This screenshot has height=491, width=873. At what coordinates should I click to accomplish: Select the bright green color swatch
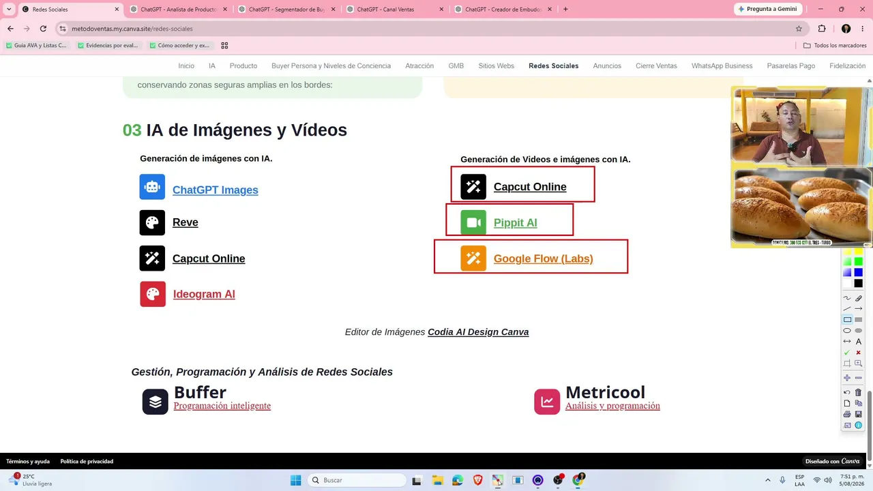click(x=859, y=262)
